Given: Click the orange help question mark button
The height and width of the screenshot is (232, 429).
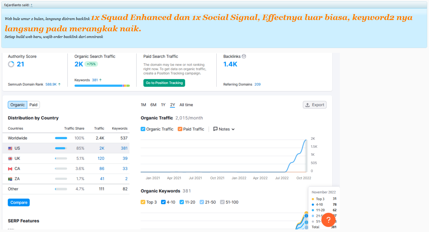Looking at the screenshot, I should pyautogui.click(x=328, y=220).
